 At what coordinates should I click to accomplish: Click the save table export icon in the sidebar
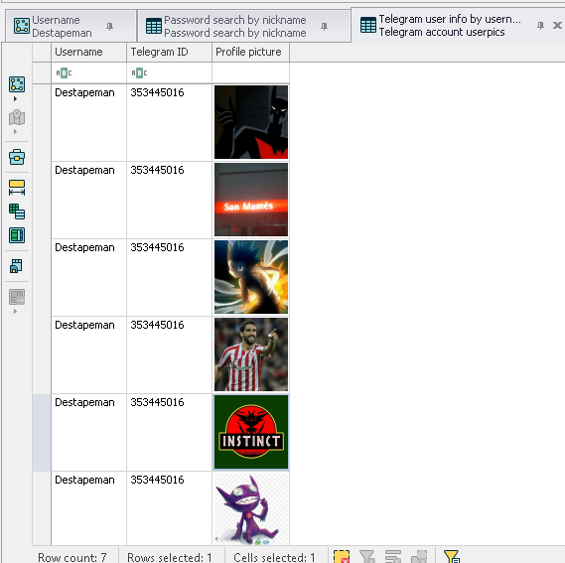(x=17, y=266)
